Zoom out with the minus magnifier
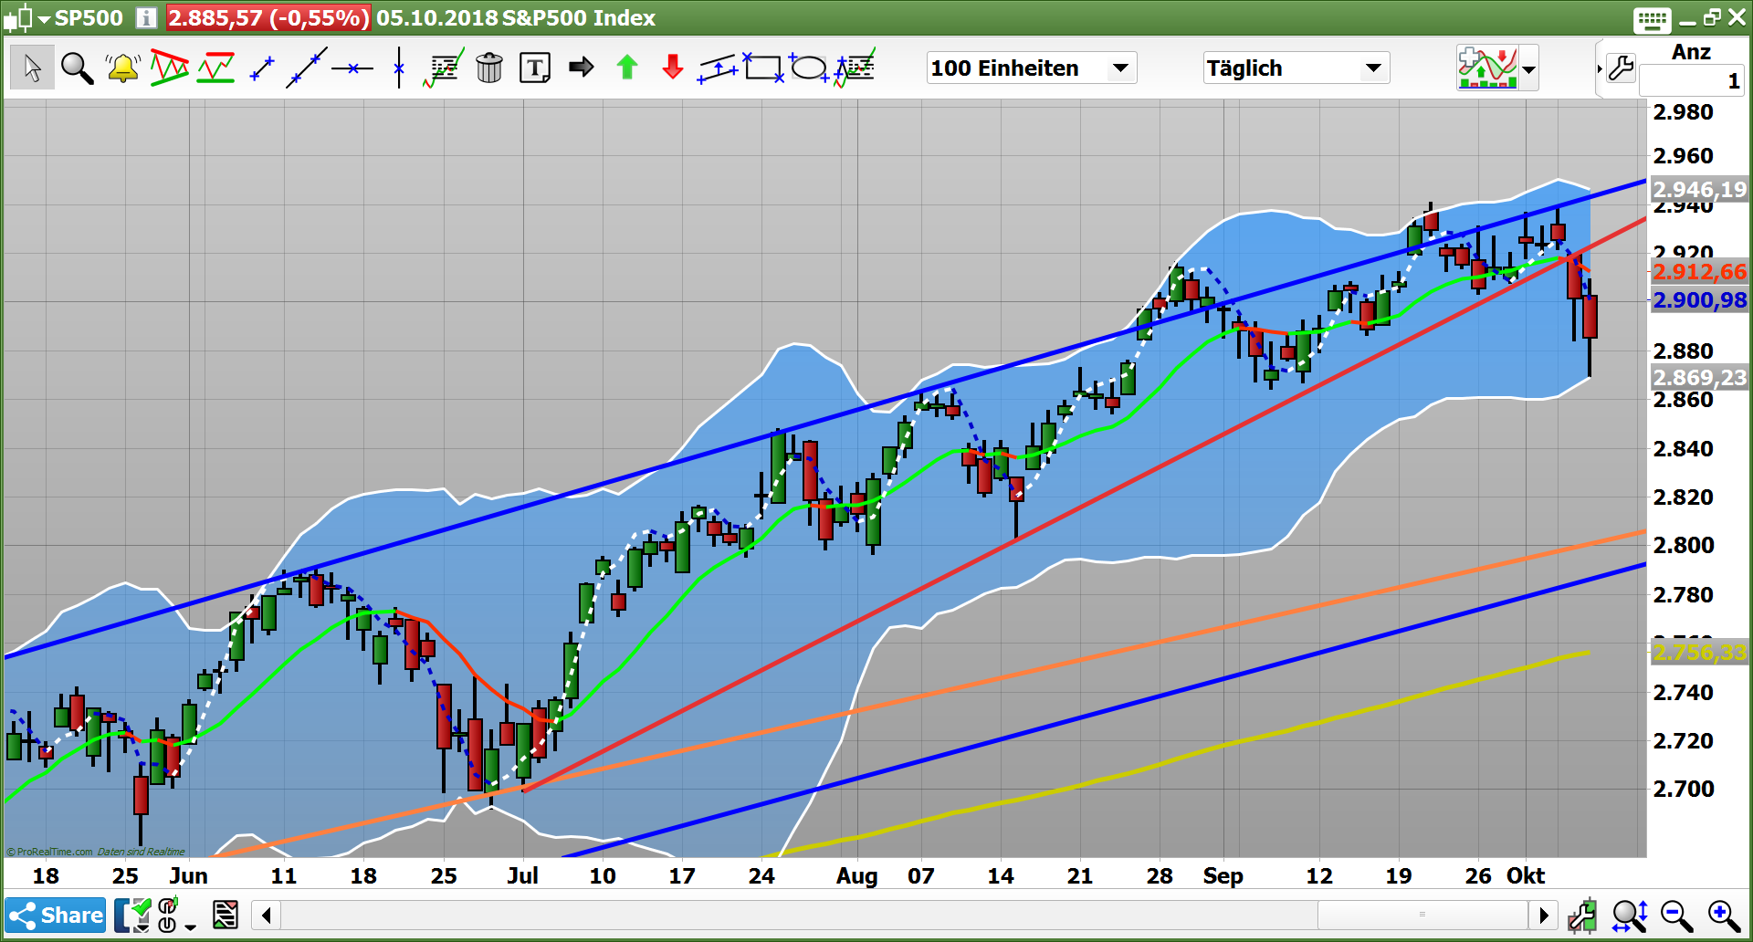 point(1677,916)
